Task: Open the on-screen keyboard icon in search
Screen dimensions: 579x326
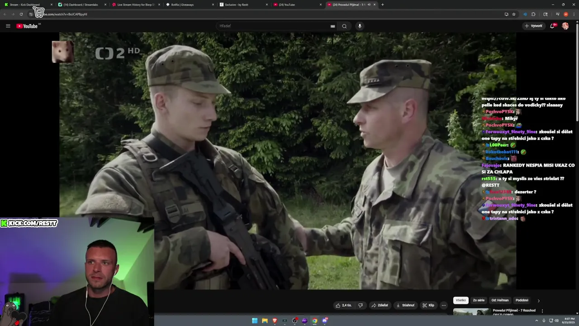Action: [x=332, y=26]
